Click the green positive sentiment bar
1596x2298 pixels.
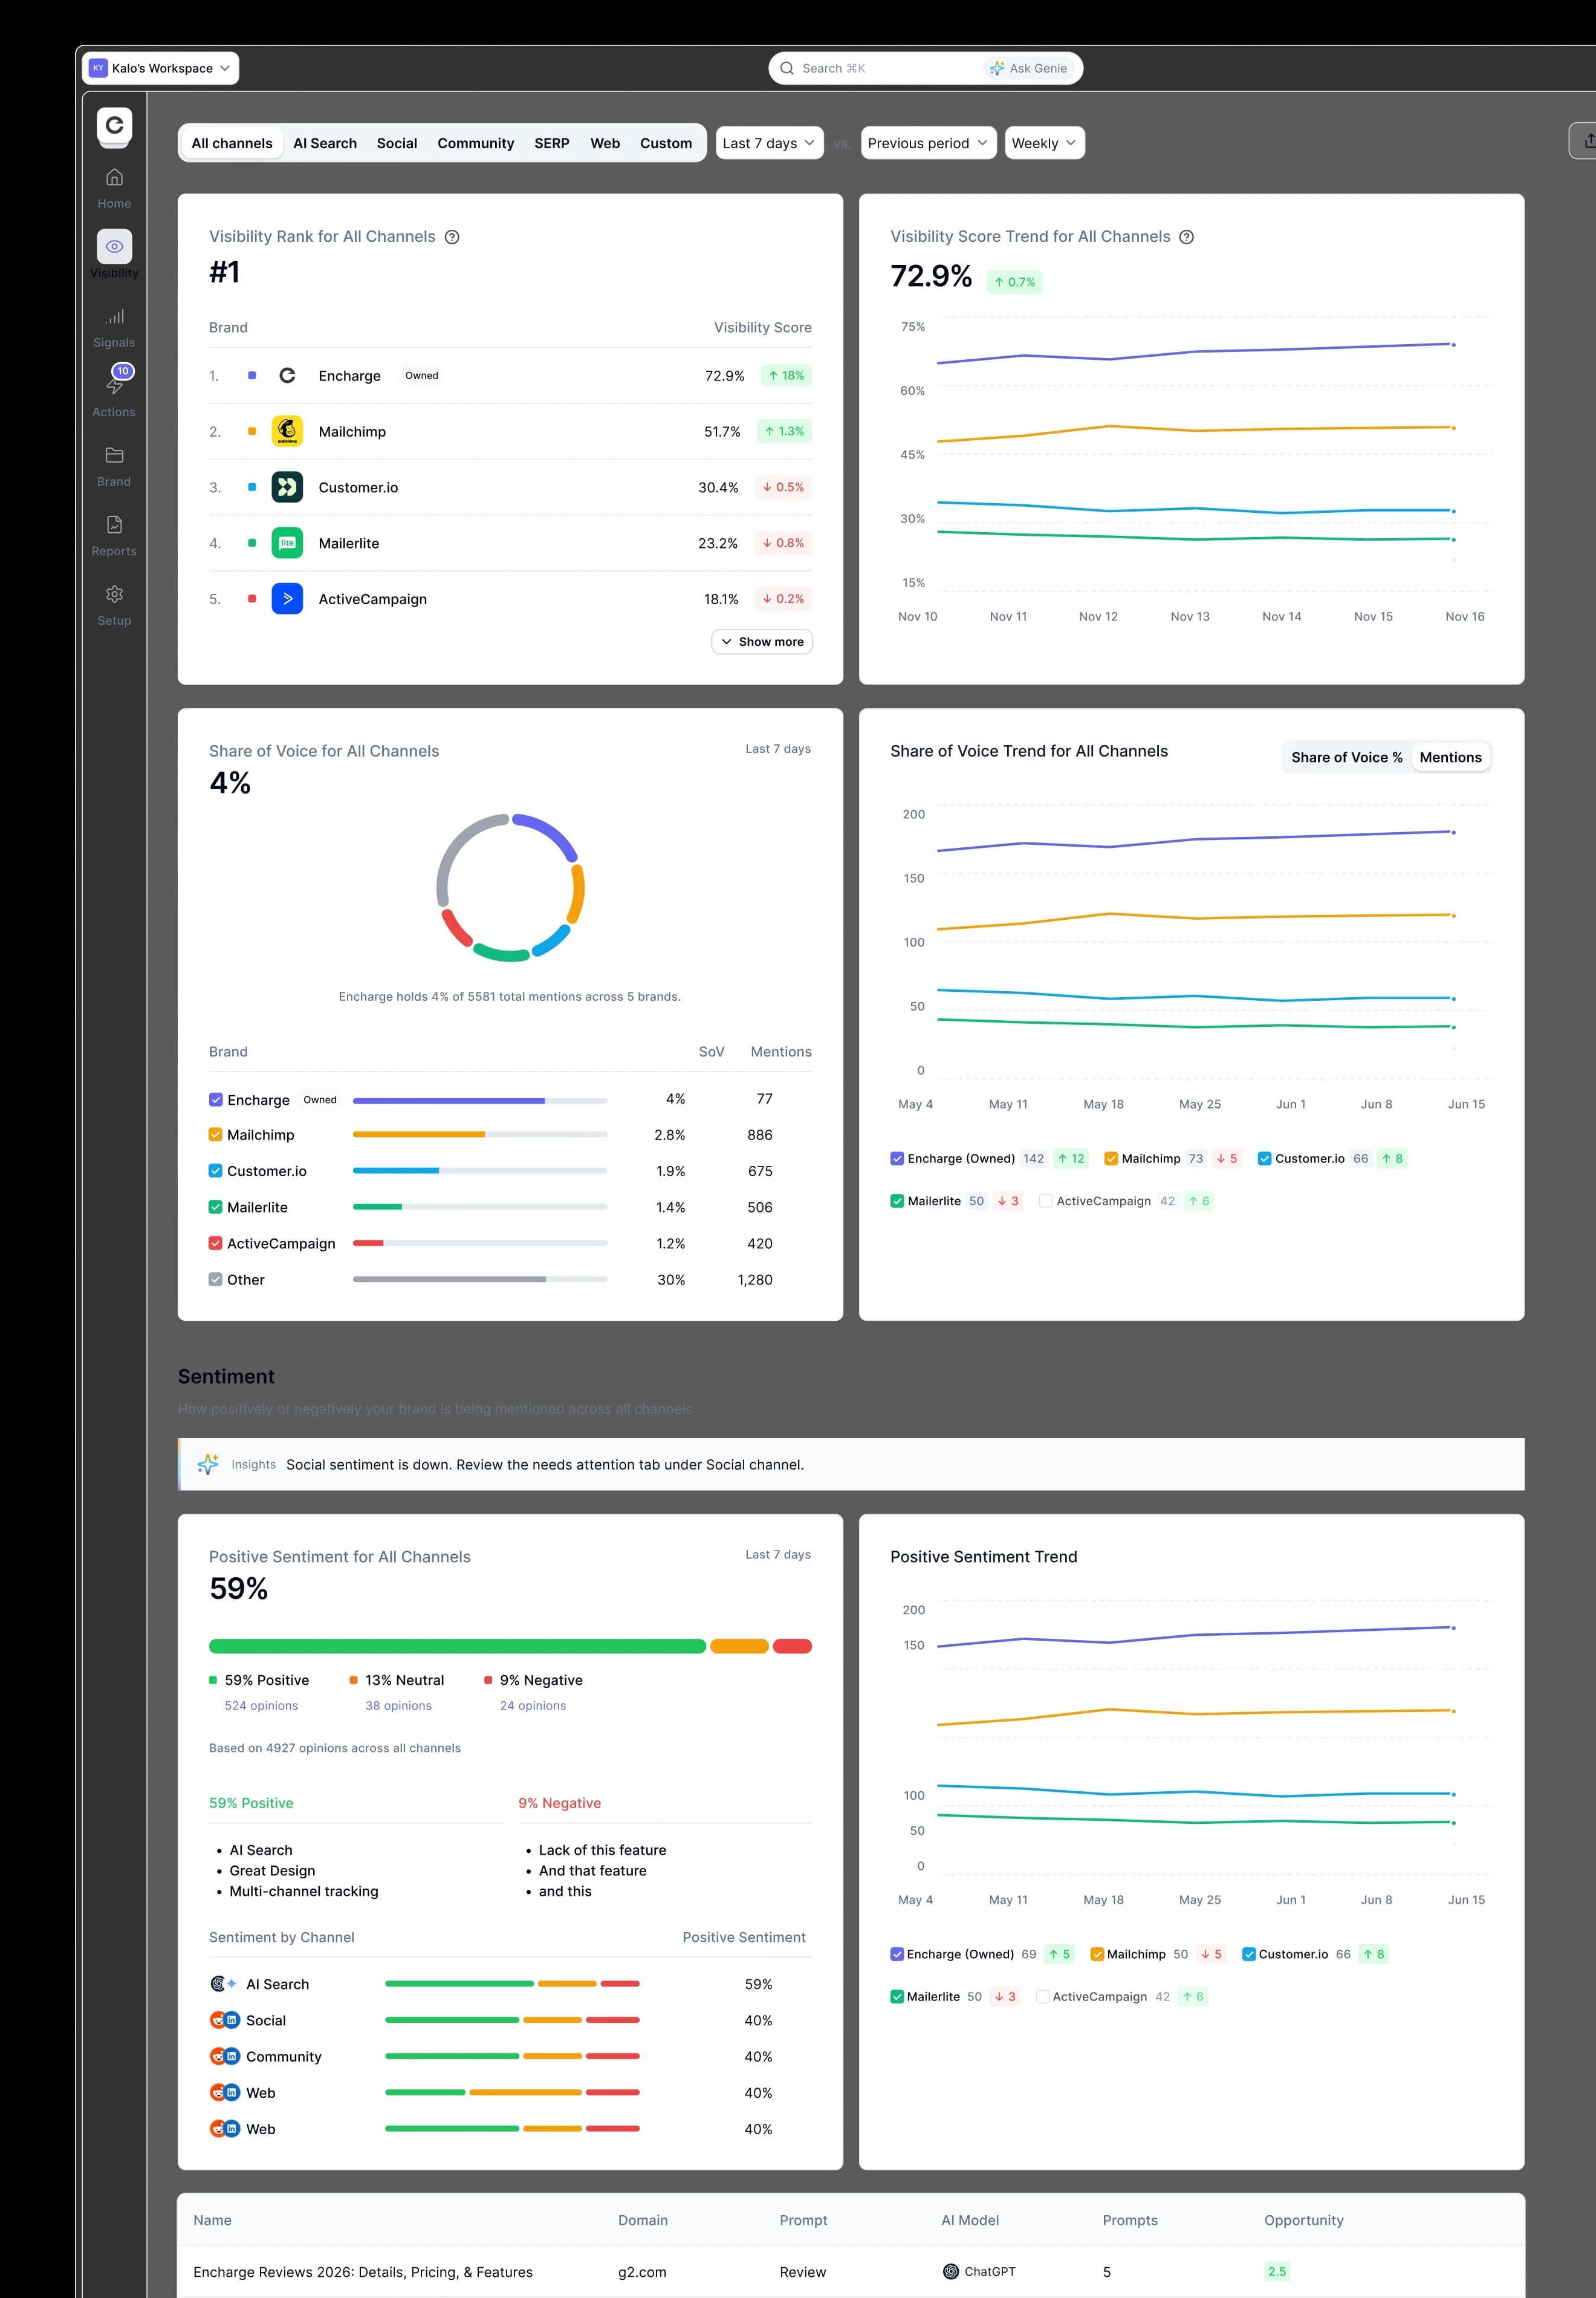457,1645
